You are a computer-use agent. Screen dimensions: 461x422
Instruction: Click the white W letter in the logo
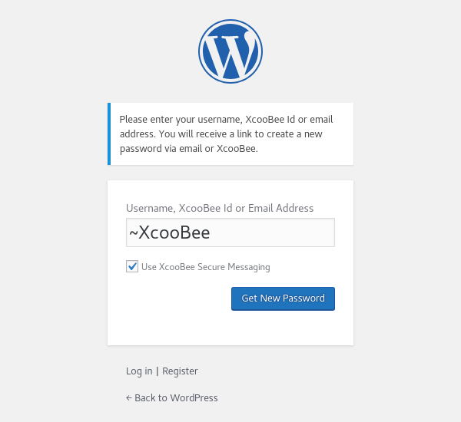click(x=230, y=54)
